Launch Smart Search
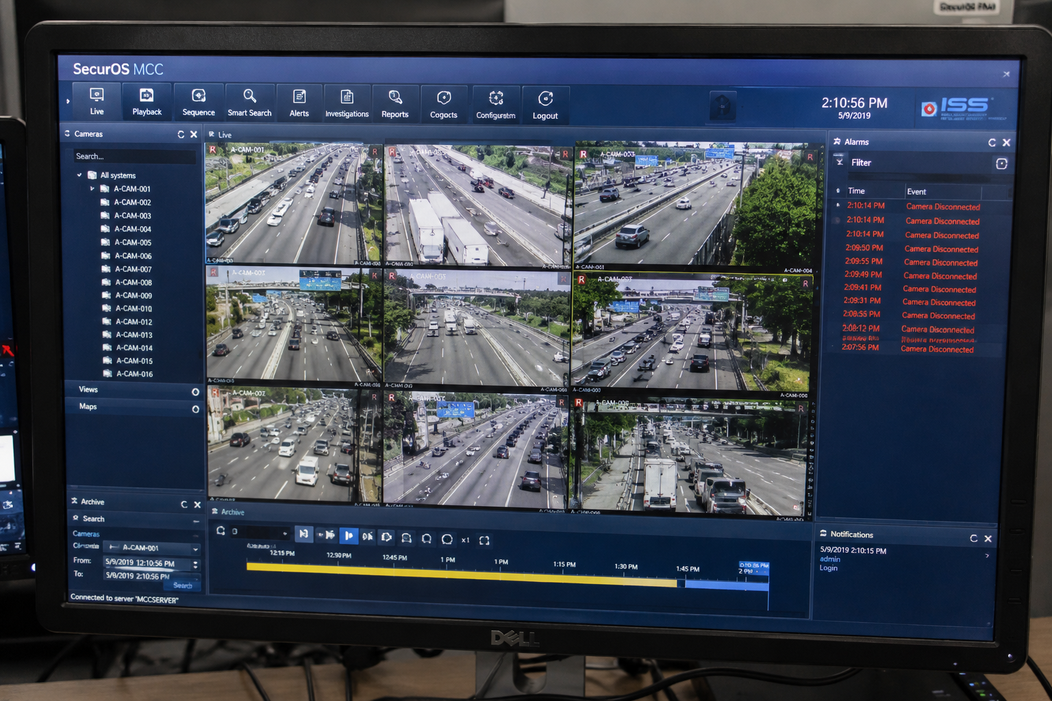The width and height of the screenshot is (1052, 701). pyautogui.click(x=250, y=103)
